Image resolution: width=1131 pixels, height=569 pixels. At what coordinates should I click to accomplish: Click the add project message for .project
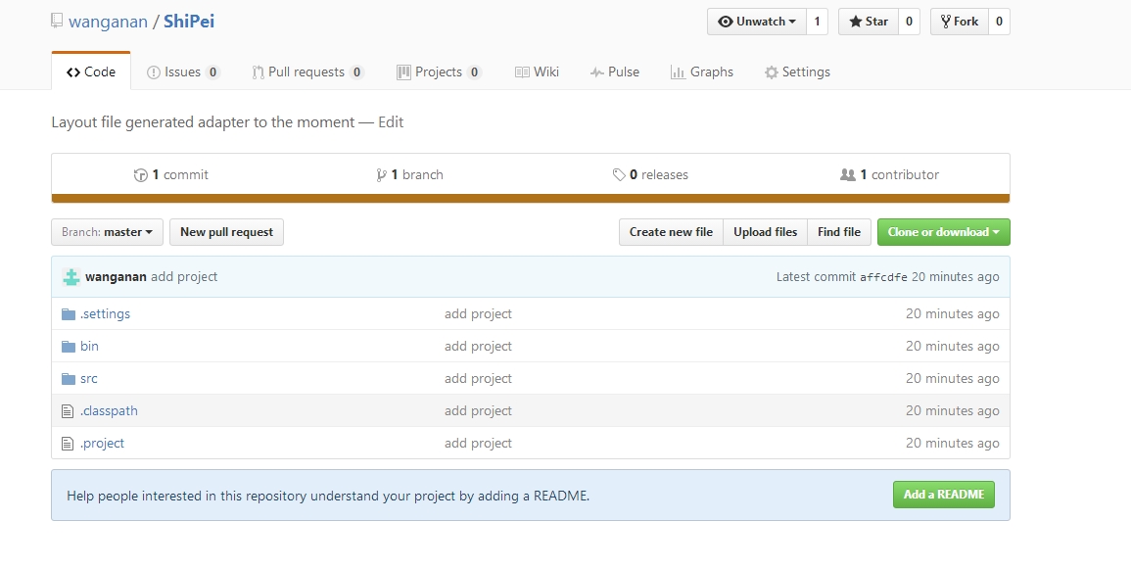[478, 444]
